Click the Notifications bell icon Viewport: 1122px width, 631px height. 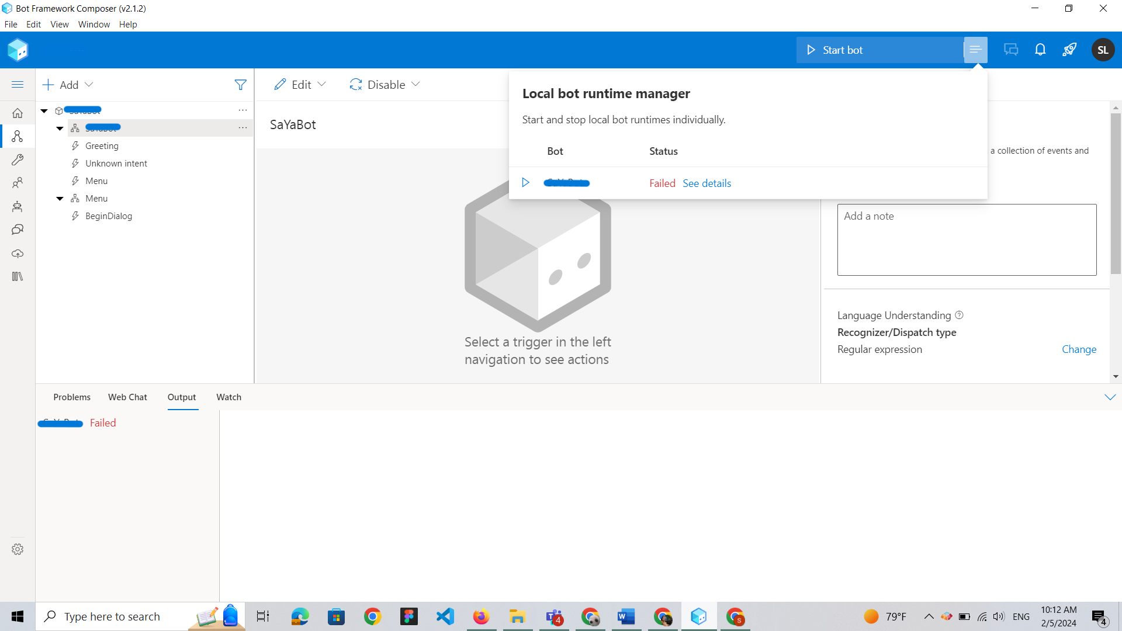[x=1040, y=49]
